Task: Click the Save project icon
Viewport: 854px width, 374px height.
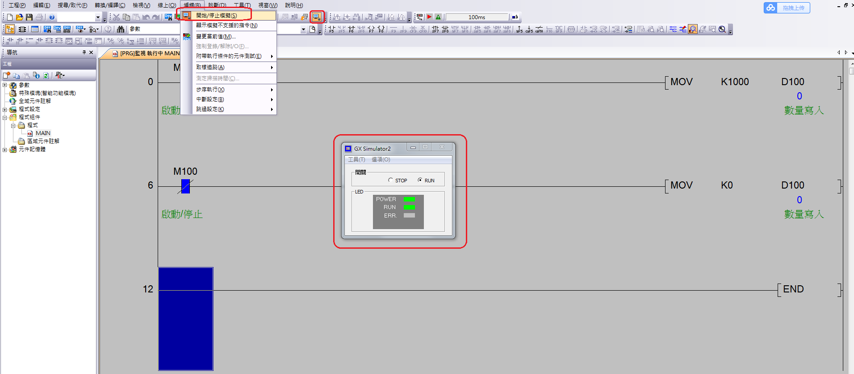Action: point(29,17)
